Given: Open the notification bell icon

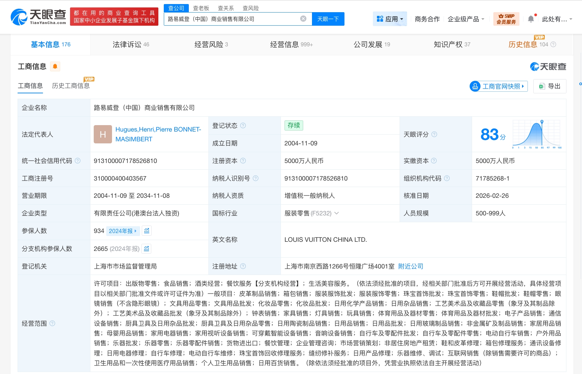Looking at the screenshot, I should tap(531, 19).
